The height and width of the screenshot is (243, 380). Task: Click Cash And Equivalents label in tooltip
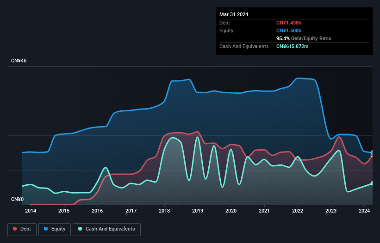point(244,46)
